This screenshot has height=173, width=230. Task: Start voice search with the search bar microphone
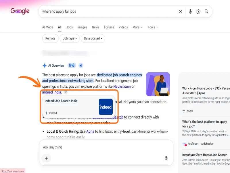190,12
